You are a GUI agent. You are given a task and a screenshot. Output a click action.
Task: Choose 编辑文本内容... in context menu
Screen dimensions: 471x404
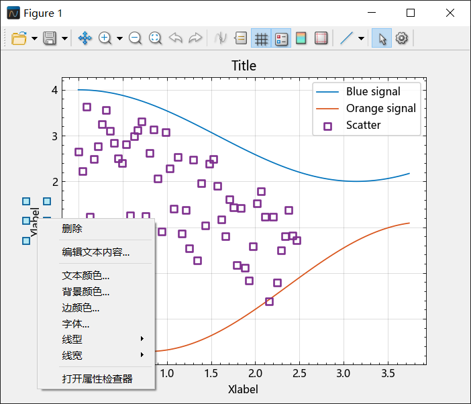96,252
